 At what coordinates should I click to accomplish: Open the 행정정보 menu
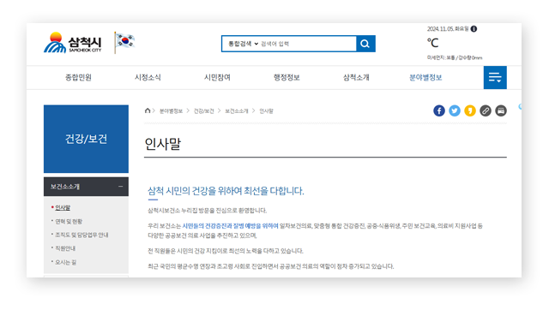[x=287, y=77]
